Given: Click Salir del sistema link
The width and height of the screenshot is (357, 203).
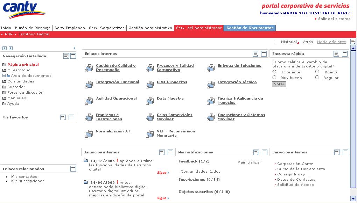Looking at the screenshot, I should (334, 19).
